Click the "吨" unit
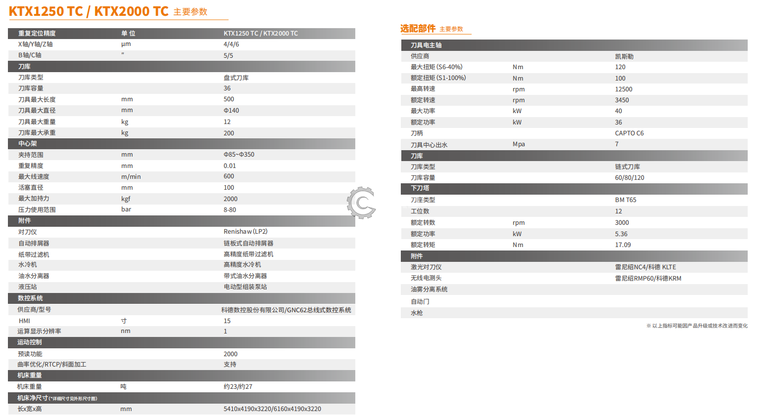The width and height of the screenshot is (767, 416). 124,386
